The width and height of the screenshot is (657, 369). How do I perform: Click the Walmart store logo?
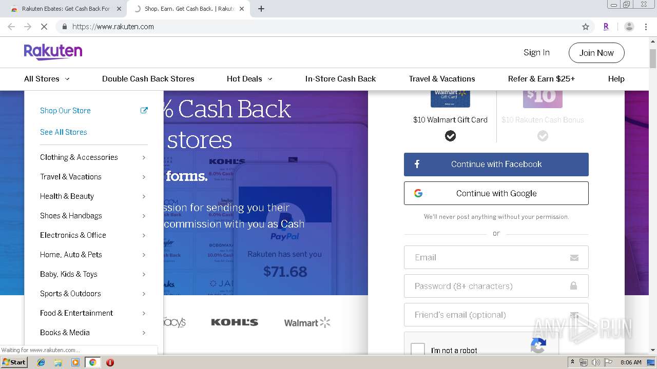(x=307, y=322)
